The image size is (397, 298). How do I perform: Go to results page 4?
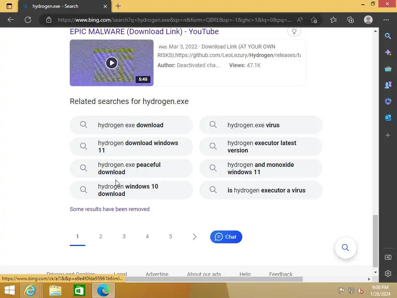147,236
